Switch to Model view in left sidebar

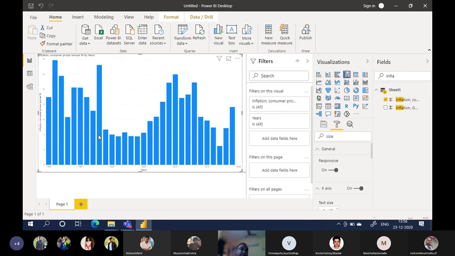30,86
